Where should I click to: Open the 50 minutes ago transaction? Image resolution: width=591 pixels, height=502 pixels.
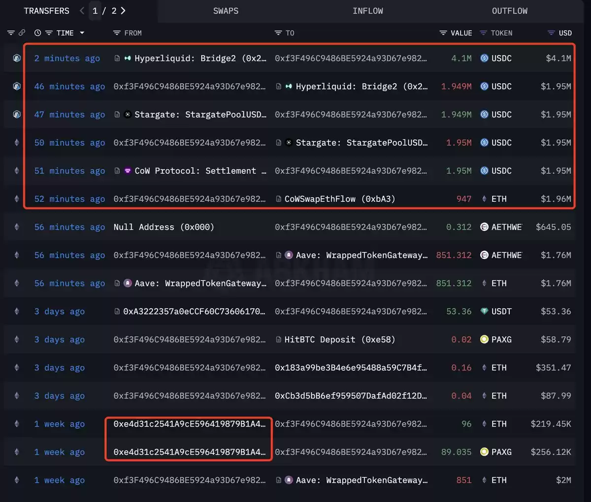(x=69, y=142)
